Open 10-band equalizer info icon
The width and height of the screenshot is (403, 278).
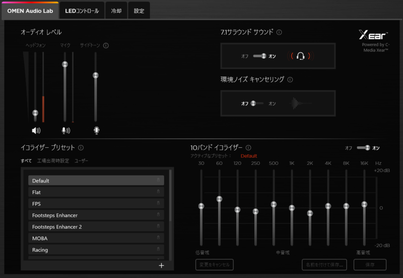(248, 148)
